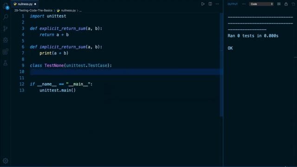Click the editor vertical scrollbar
This screenshot has width=297, height=167.
coord(221,64)
